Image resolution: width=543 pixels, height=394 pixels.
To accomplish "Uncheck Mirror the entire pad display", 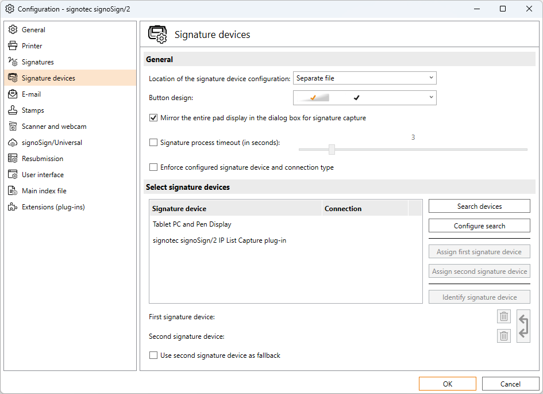I will pos(153,118).
